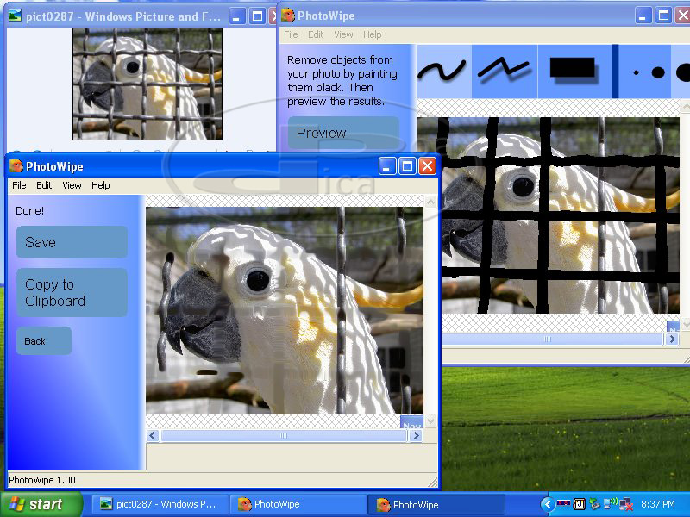The image size is (690, 517).
Task: Open the Edit menu in the front PhotoWipe window
Action: point(44,185)
